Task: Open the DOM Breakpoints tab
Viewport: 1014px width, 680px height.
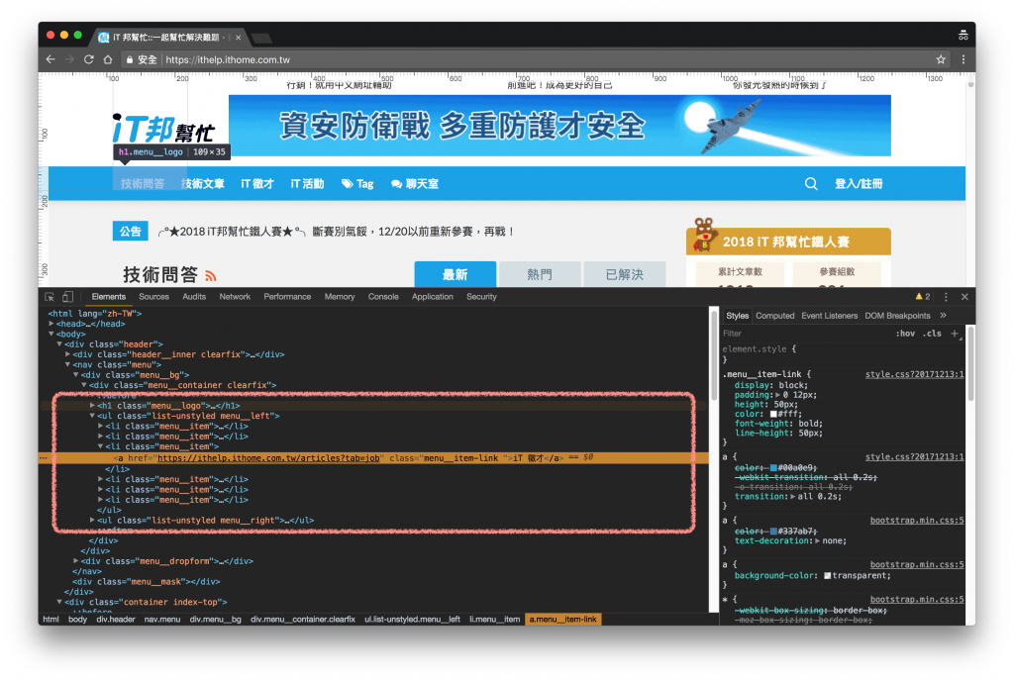Action: tap(897, 316)
